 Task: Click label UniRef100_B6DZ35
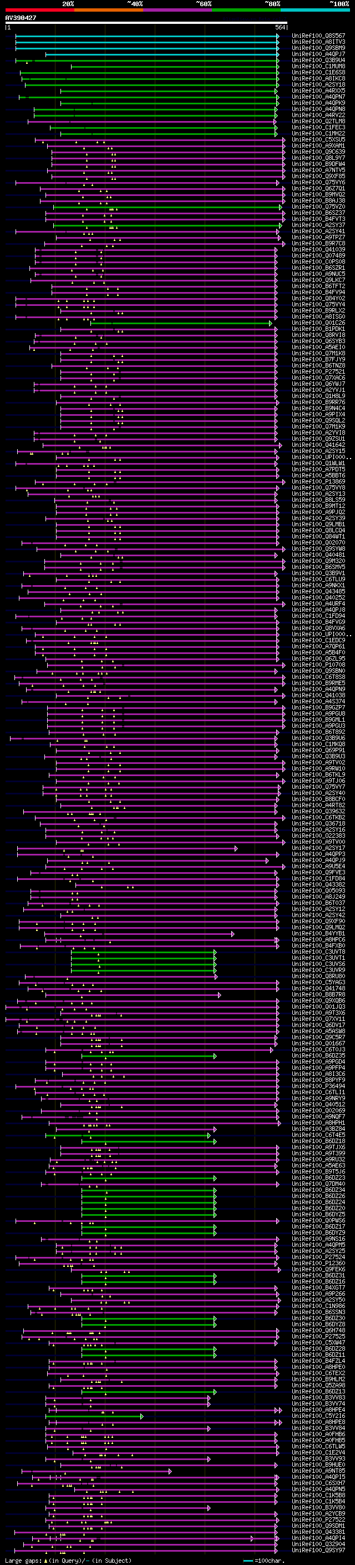(x=318, y=1056)
